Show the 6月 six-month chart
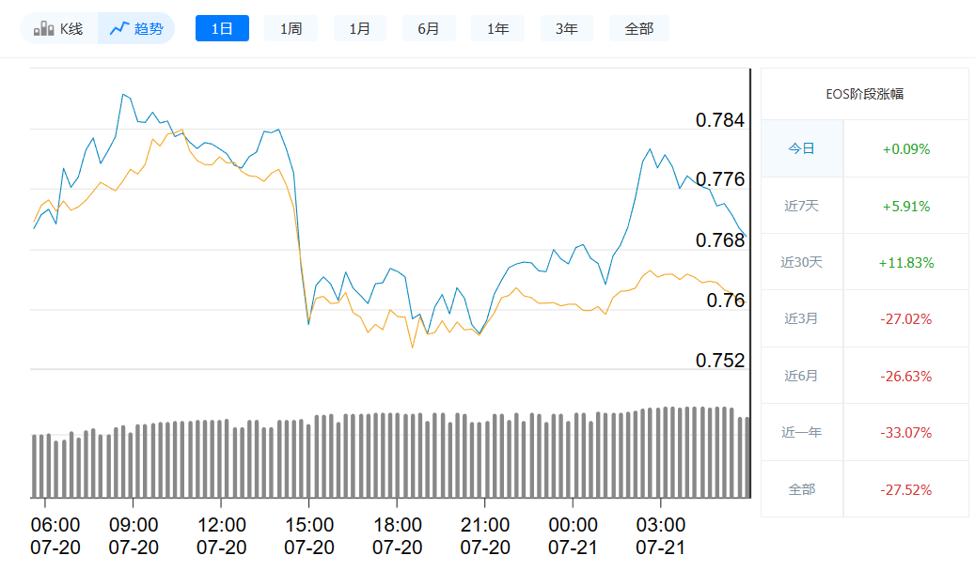The height and width of the screenshot is (571, 975). pos(429,27)
